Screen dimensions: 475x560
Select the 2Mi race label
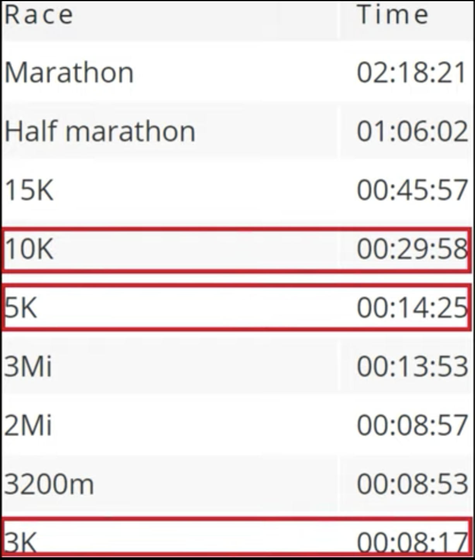coord(28,425)
